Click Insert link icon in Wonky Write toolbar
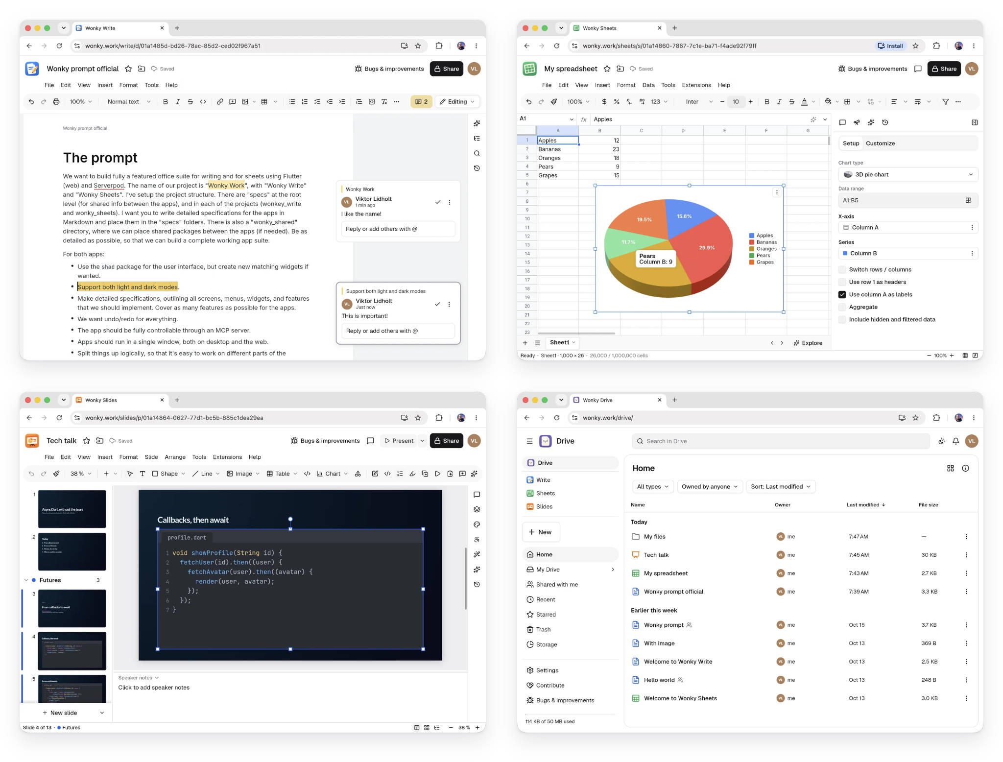 [220, 102]
